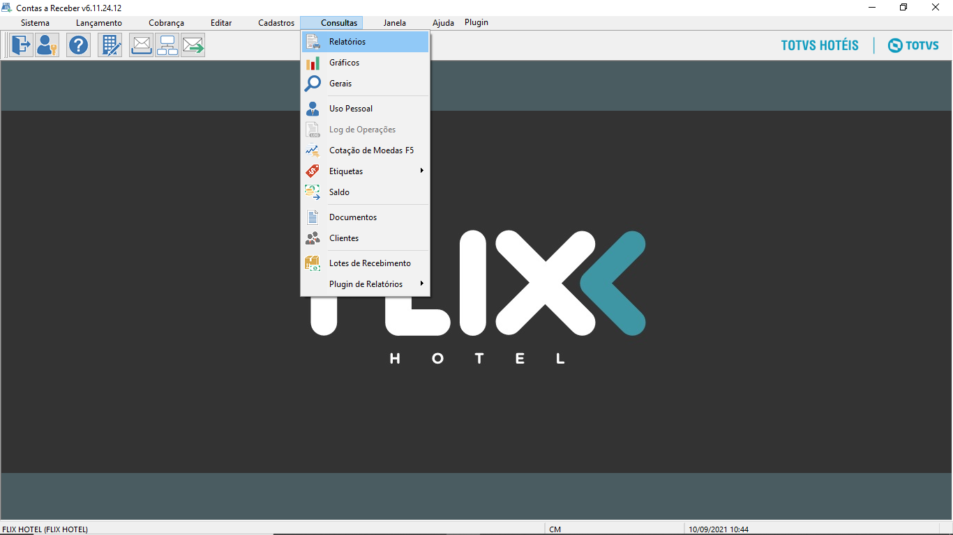Close the open Consultas menu header
Viewport: 953px width, 535px height.
click(x=331, y=23)
